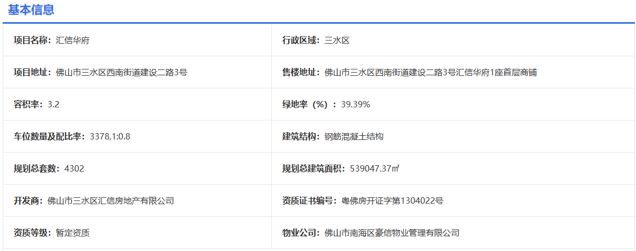The height and width of the screenshot is (251, 636).
Task: Select sales address ending in 1座首层商铺
Action: [431, 72]
